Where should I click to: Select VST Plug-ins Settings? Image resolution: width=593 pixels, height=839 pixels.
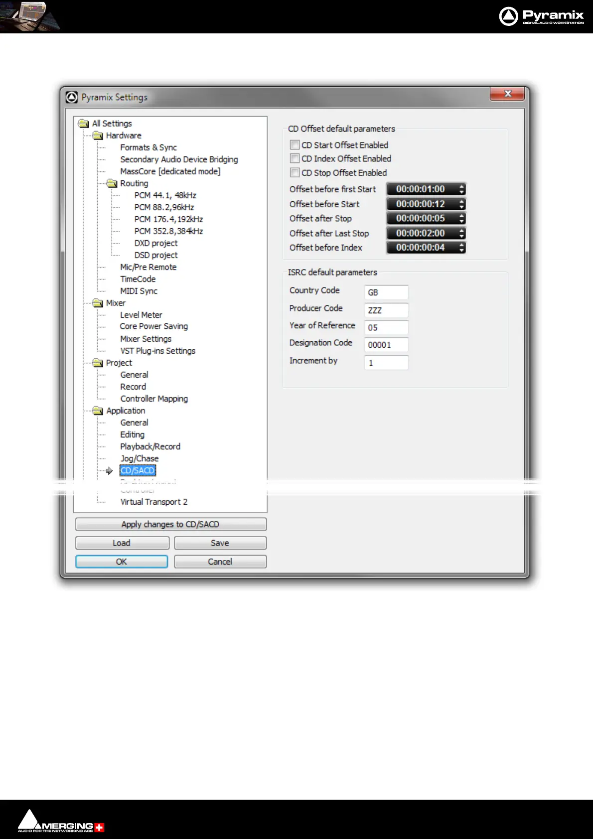[x=157, y=351]
